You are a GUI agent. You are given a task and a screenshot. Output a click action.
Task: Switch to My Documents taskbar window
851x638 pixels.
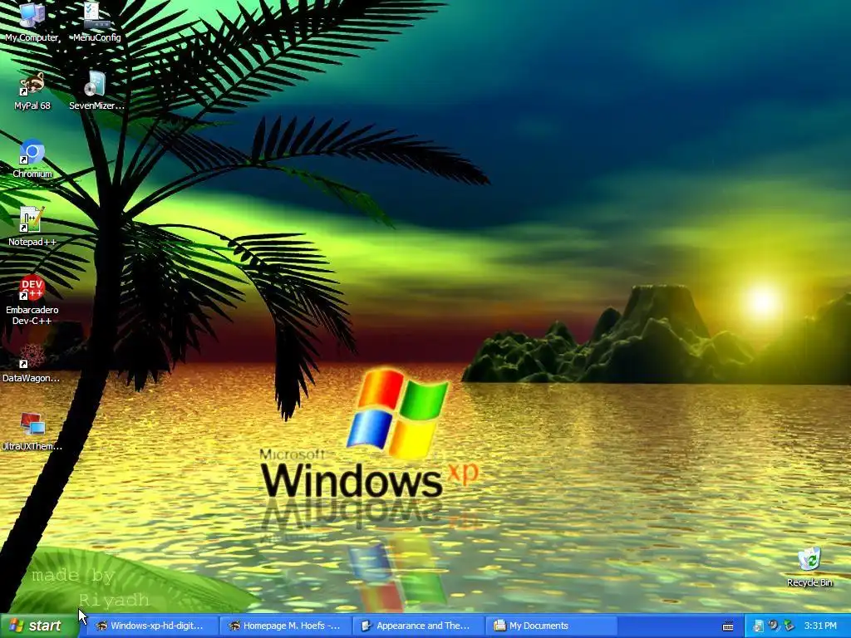552,626
